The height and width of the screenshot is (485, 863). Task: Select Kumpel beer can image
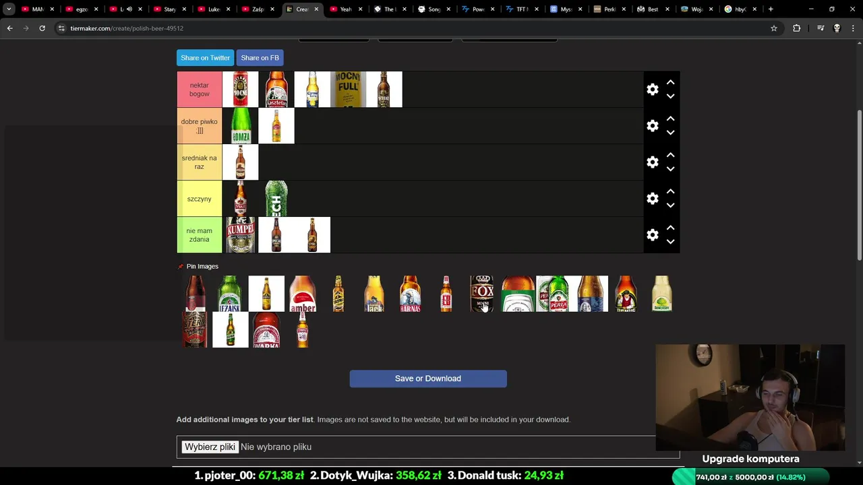[240, 235]
